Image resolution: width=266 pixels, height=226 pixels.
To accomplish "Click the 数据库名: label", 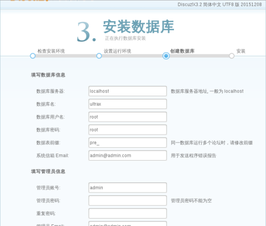I will click(46, 104).
